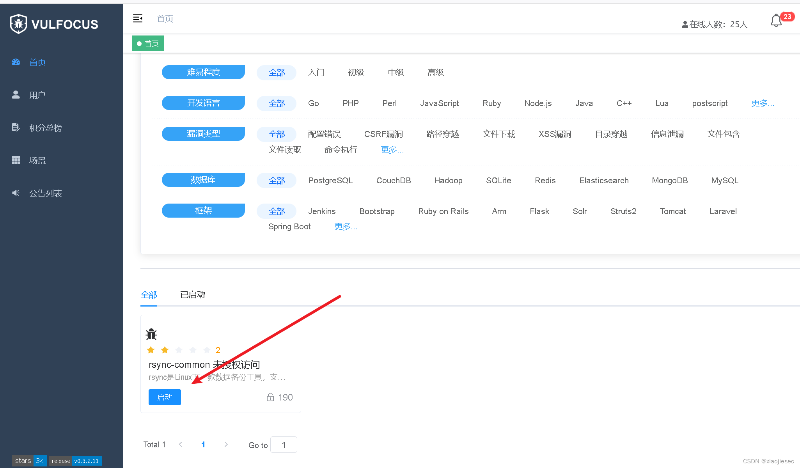Filter challenges by PHP language
The height and width of the screenshot is (468, 800).
(x=350, y=103)
